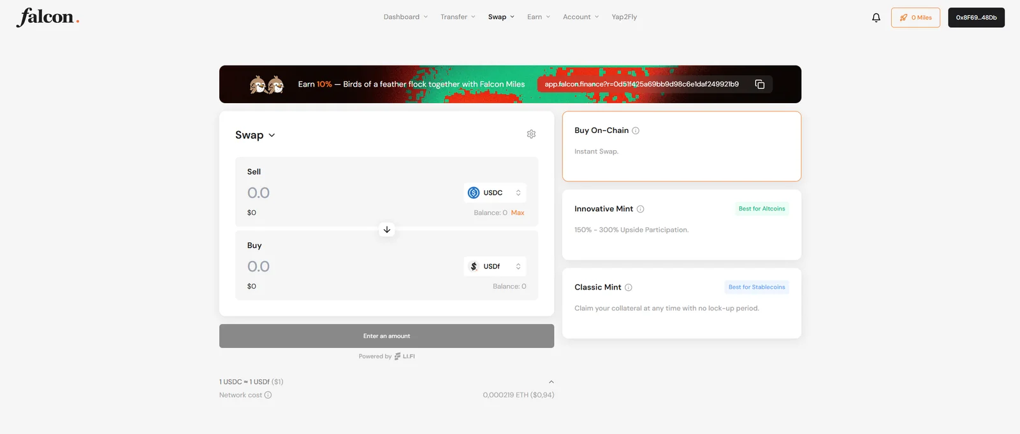Click the falcon logo
This screenshot has width=1020, height=434.
click(x=48, y=17)
